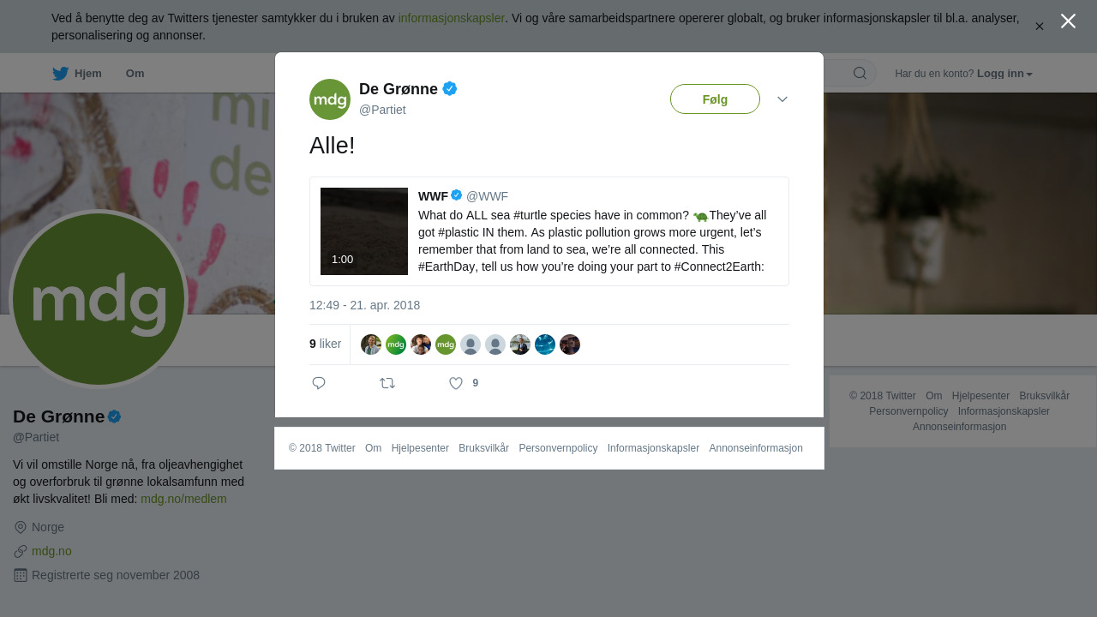Close the tweet overlay with large X

click(x=1068, y=21)
